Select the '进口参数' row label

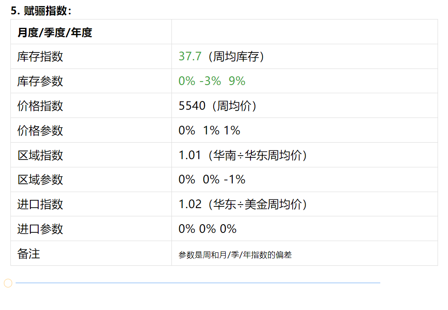click(40, 229)
